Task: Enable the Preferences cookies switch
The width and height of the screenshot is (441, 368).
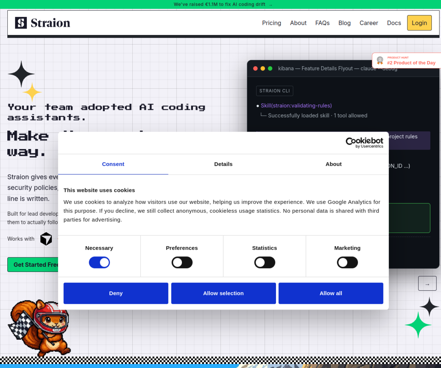Action: tap(182, 263)
